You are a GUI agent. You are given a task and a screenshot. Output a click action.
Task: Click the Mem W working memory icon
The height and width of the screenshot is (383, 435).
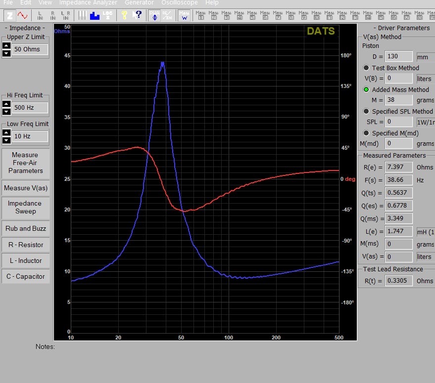(x=184, y=15)
